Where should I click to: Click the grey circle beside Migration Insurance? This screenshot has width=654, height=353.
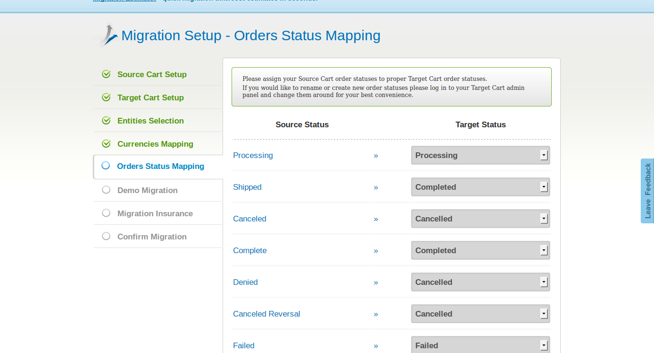point(106,213)
